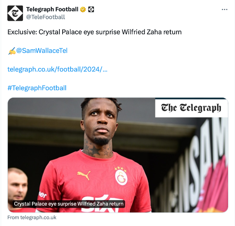Image resolution: width=235 pixels, height=226 pixels.
Task: Click The Telegraph logo banner on card
Action: click(192, 108)
